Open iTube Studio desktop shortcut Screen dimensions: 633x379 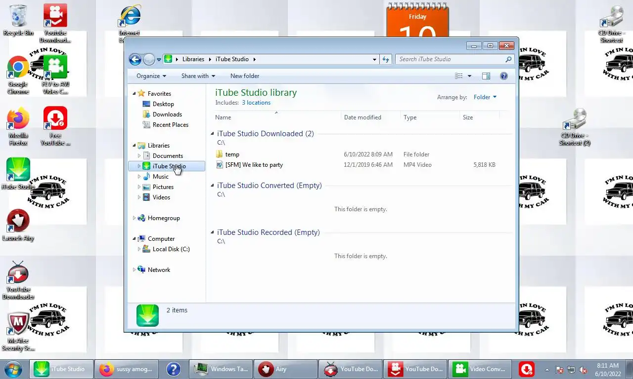tap(18, 174)
